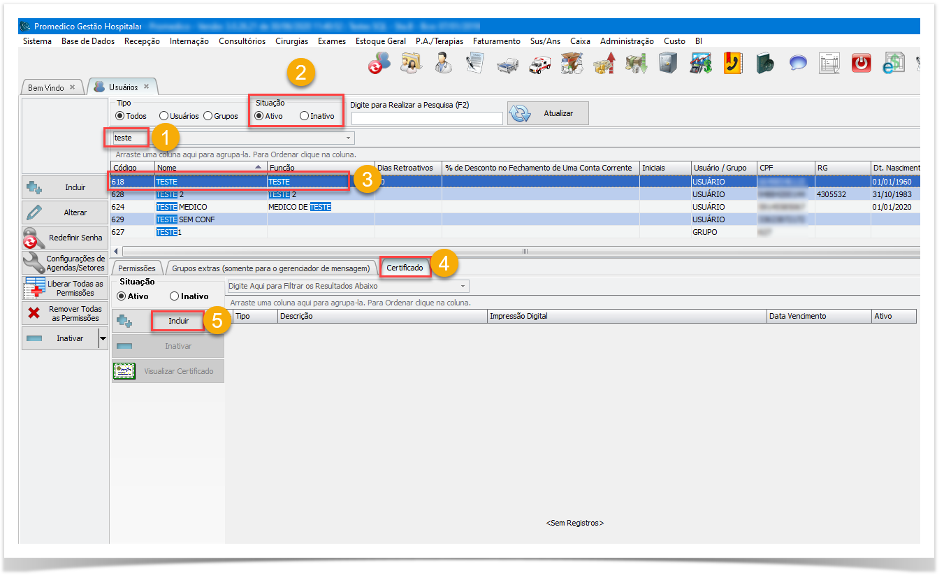The width and height of the screenshot is (944, 578).
Task: Click the hospital bed toolbar icon
Action: point(507,64)
